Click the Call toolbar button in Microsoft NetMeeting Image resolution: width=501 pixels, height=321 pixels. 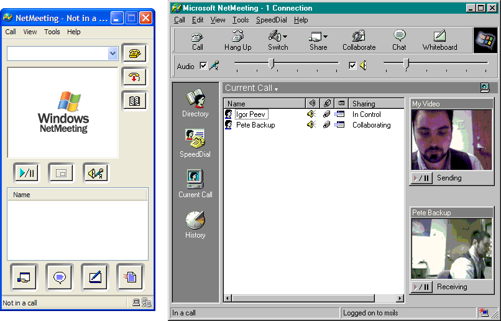[198, 40]
